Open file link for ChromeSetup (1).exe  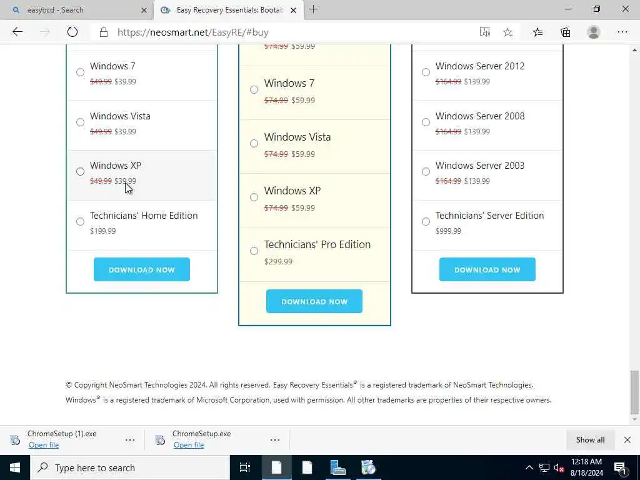tap(44, 445)
